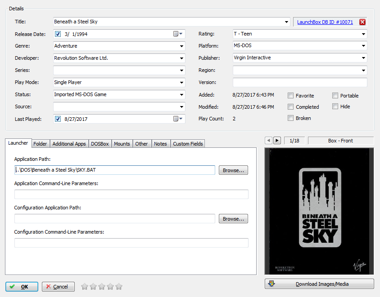Open the Developer dropdown
Image resolution: width=380 pixels, height=297 pixels.
pos(181,58)
